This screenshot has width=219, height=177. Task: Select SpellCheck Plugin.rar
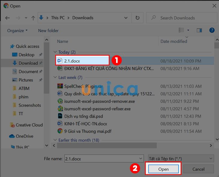[x=83, y=86]
